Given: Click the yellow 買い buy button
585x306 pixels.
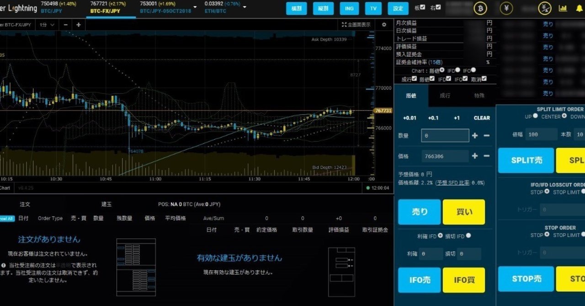Looking at the screenshot, I should pyautogui.click(x=464, y=212).
